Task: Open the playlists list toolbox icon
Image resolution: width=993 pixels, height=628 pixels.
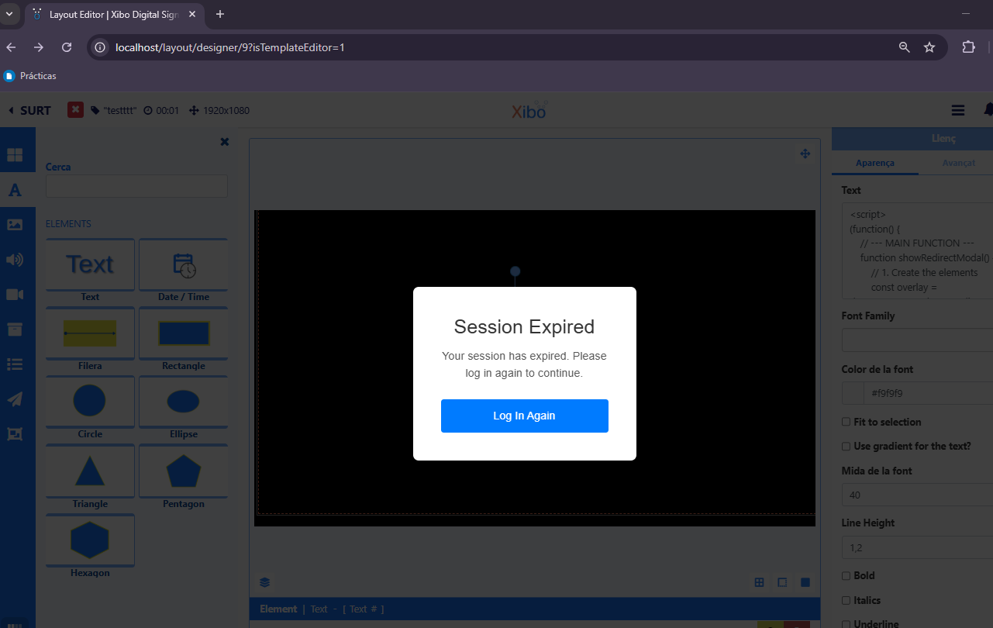Action: coord(15,364)
